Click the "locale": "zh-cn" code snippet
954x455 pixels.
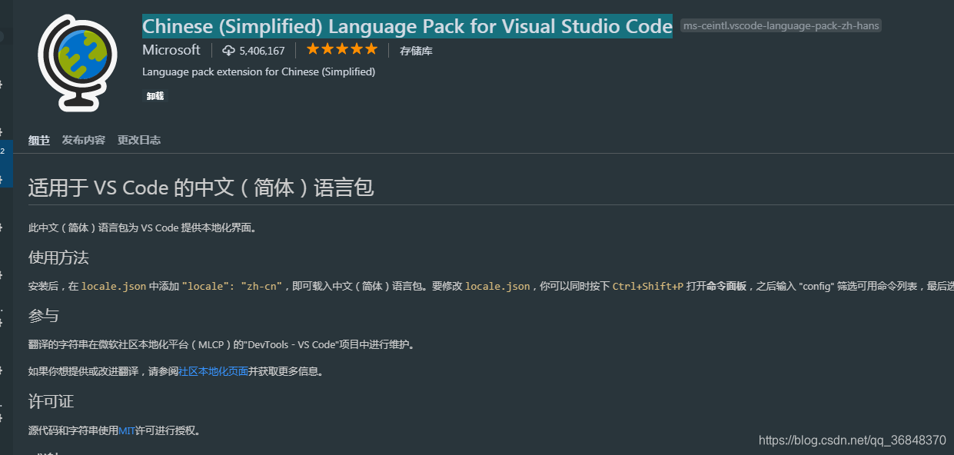(x=233, y=286)
